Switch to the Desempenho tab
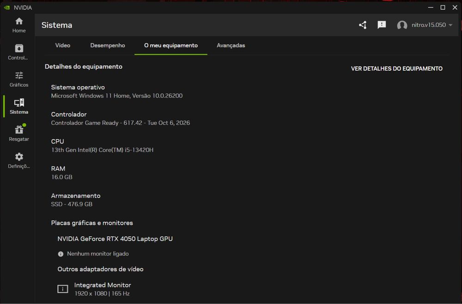The height and width of the screenshot is (304, 462). pos(108,45)
